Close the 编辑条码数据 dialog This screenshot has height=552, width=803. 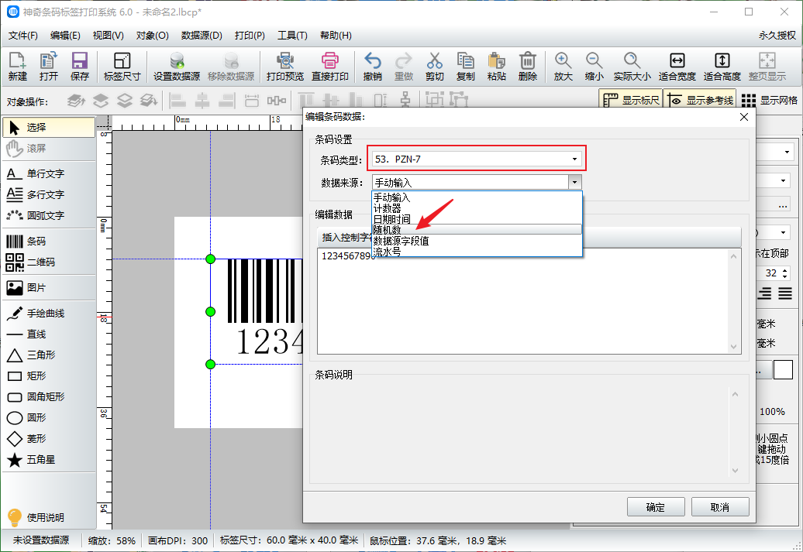pyautogui.click(x=744, y=117)
